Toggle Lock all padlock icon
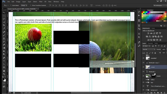Image resolution: width=167 pixels, height=94 pixels. coord(155,53)
